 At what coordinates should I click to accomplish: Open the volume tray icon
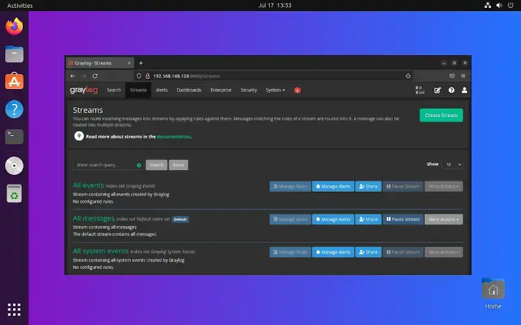(x=499, y=5)
